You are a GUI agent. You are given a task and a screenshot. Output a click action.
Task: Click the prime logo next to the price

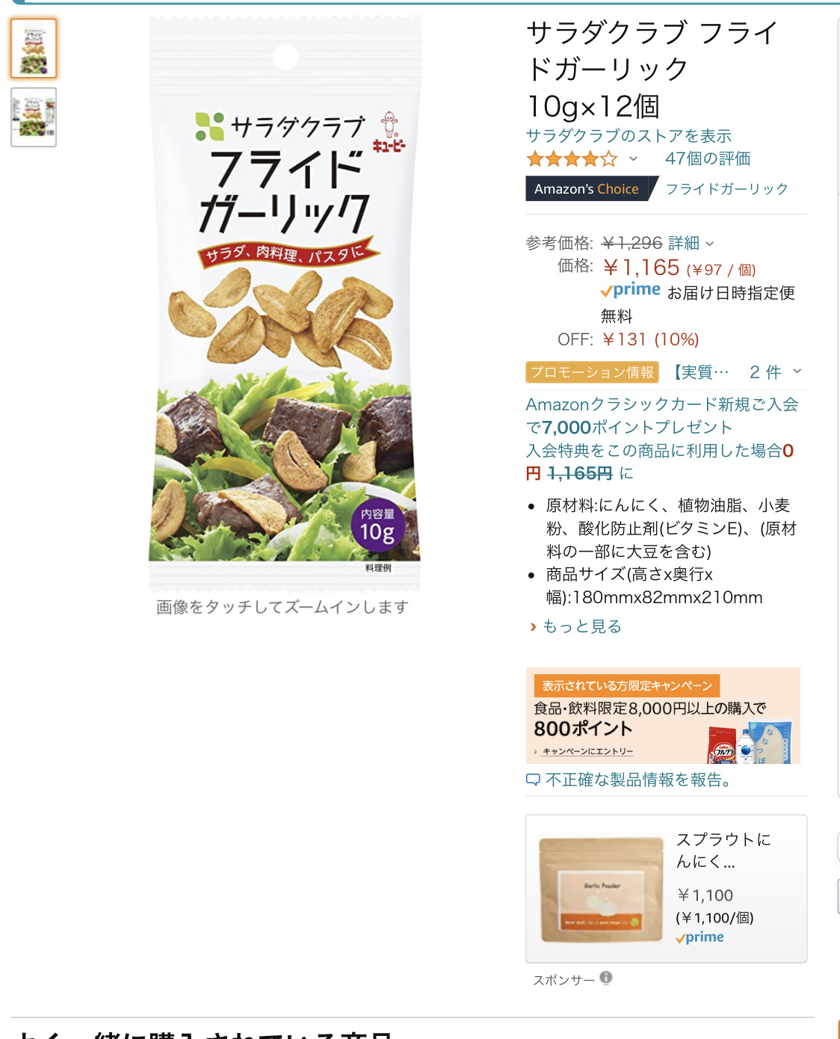(x=631, y=290)
